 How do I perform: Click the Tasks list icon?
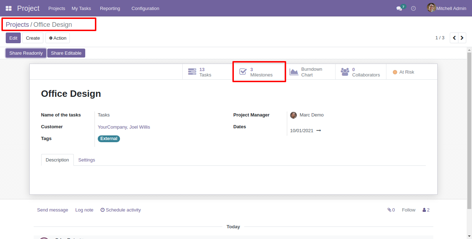pyautogui.click(x=192, y=72)
